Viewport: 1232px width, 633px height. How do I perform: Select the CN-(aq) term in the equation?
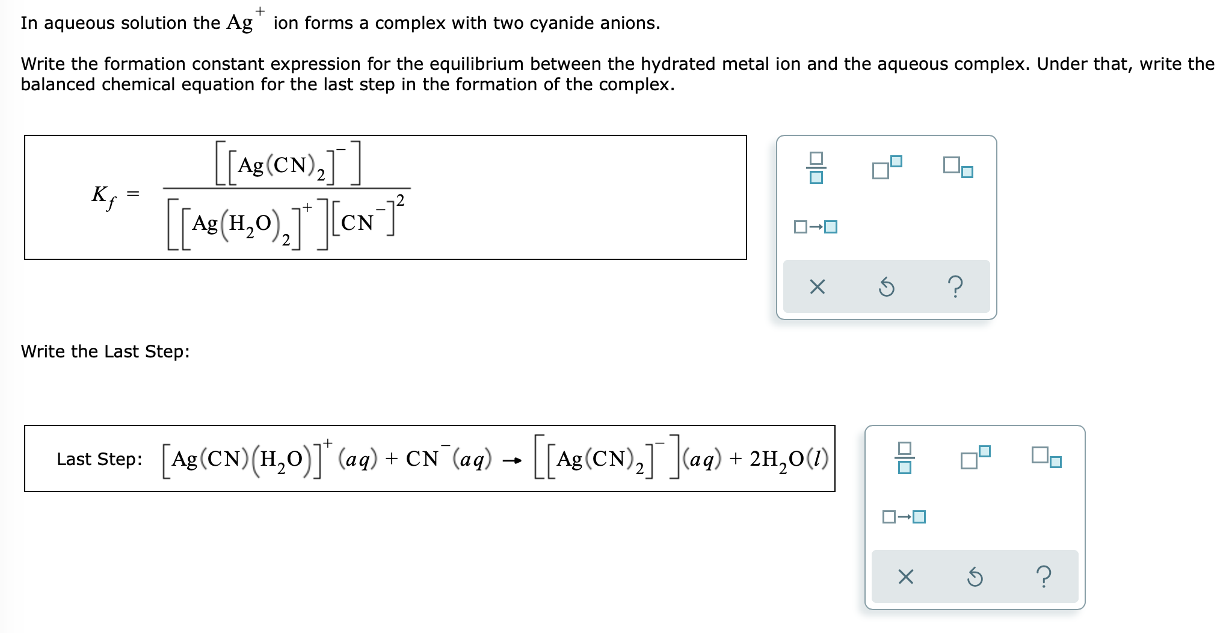point(449,459)
